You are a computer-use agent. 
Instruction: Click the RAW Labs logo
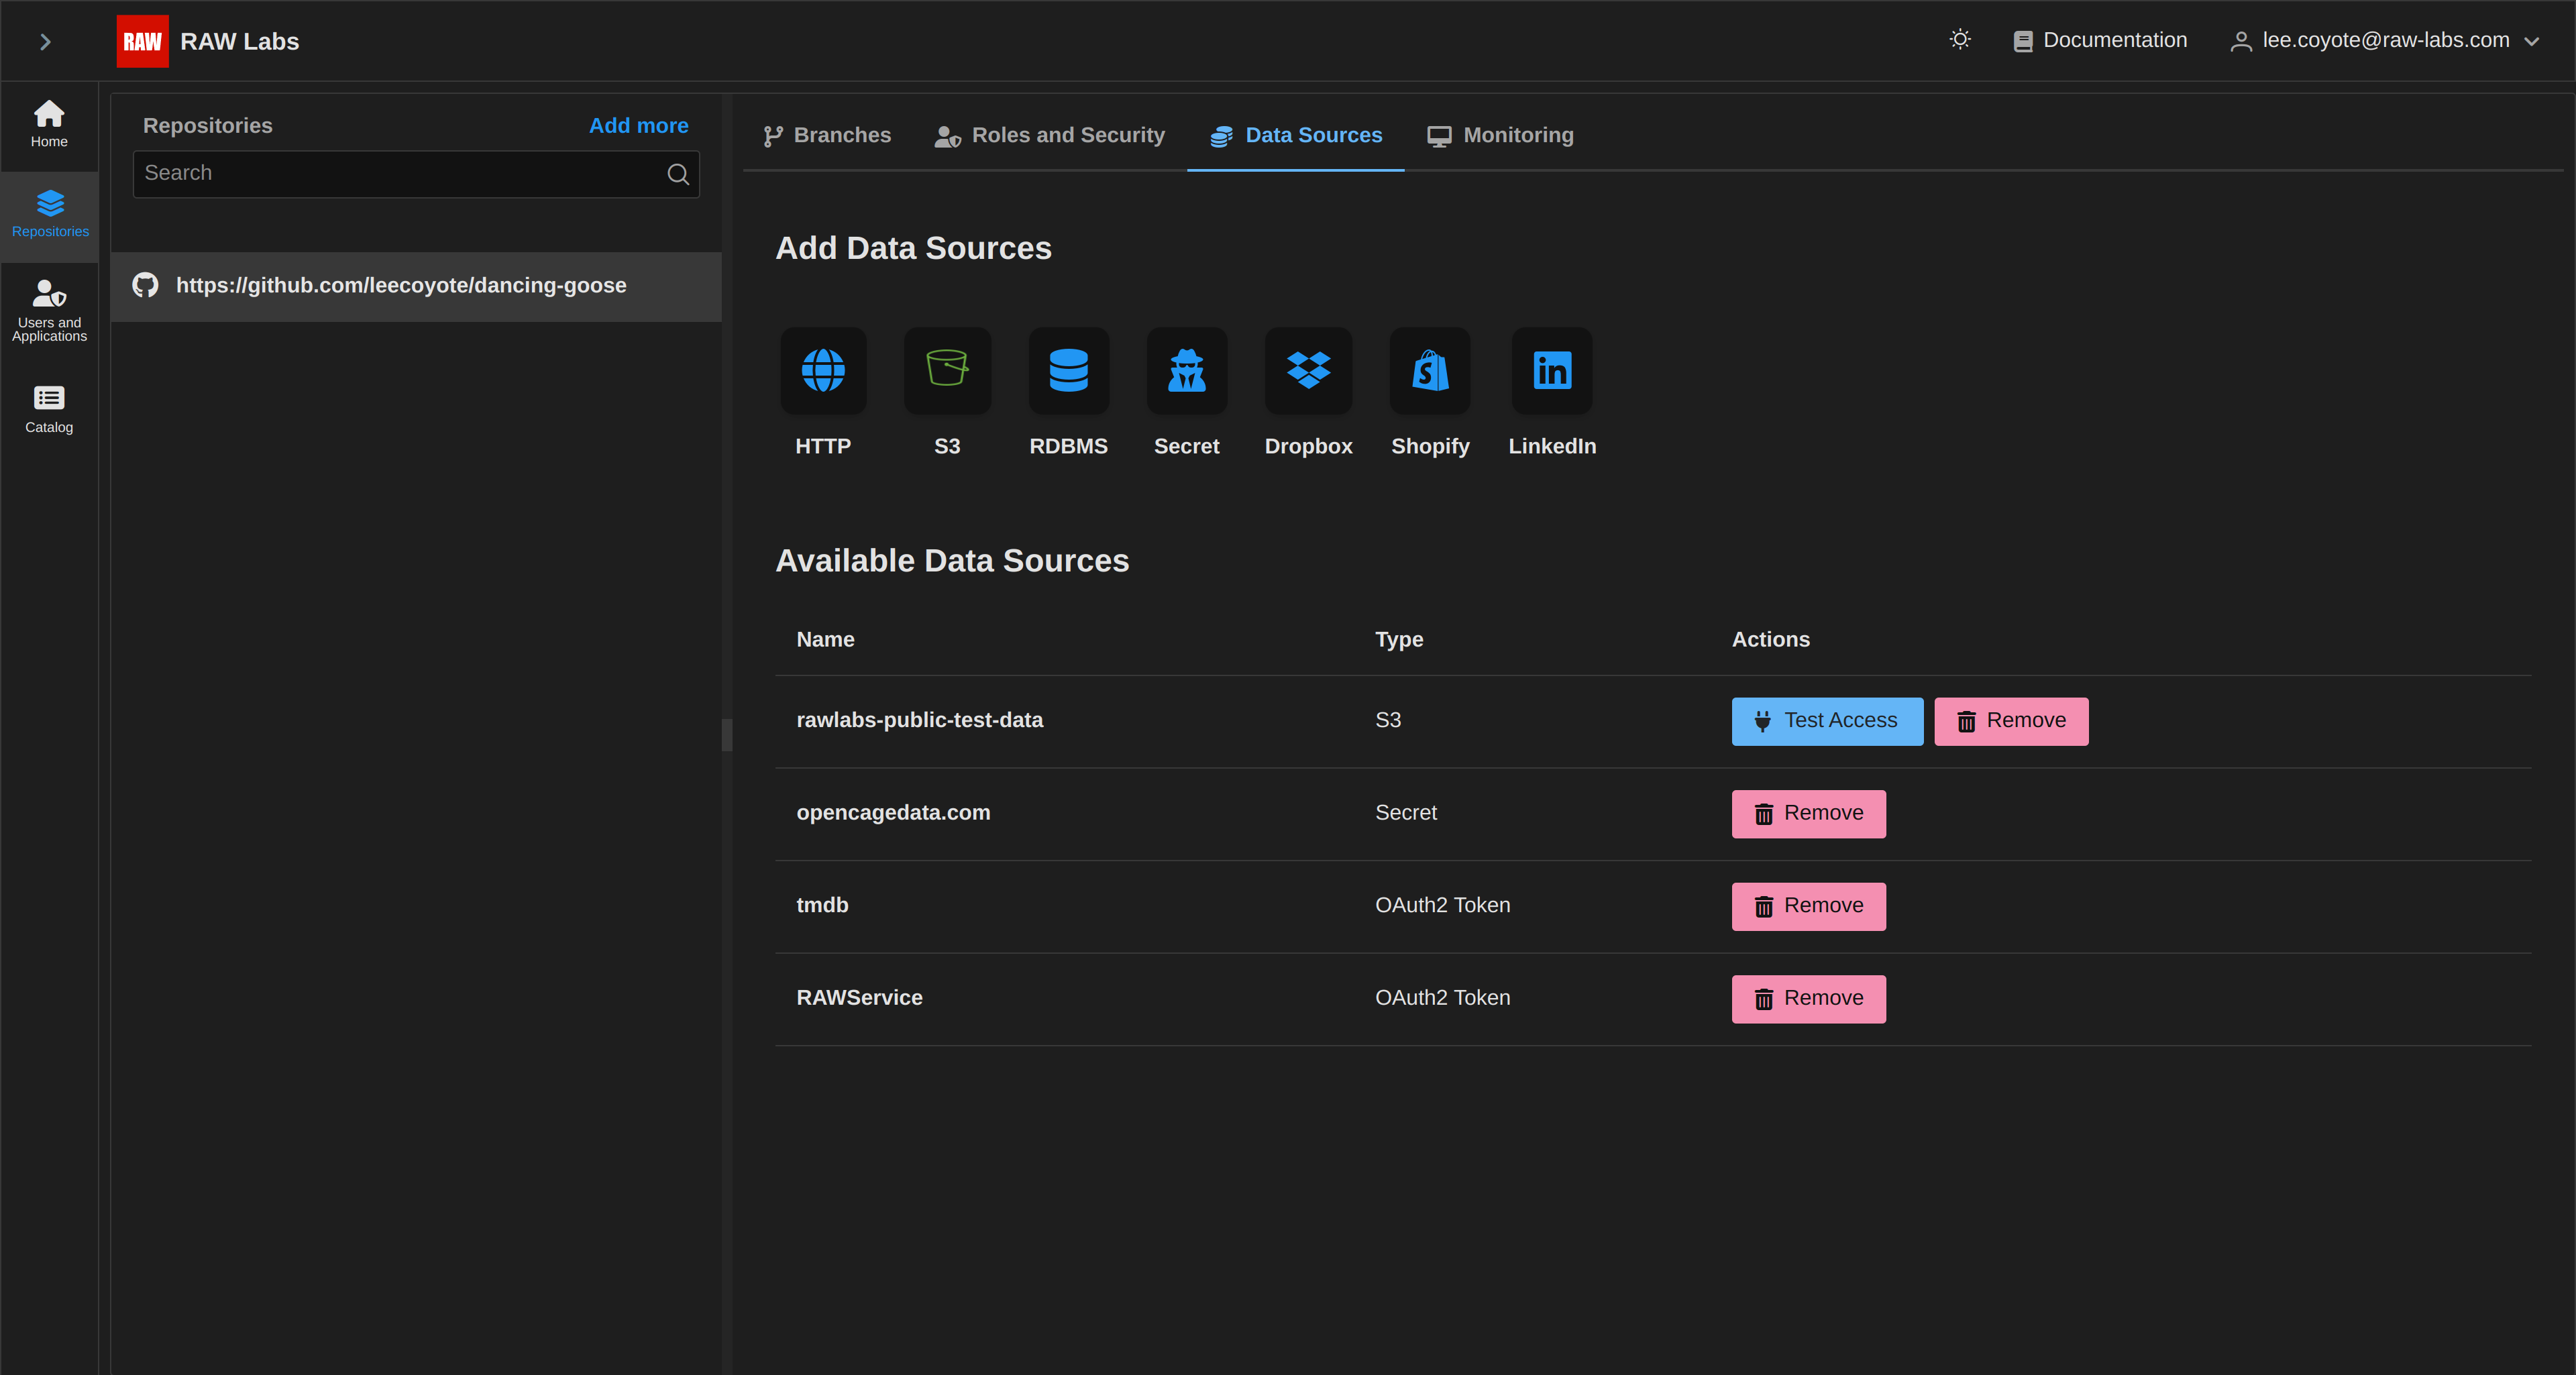142,41
